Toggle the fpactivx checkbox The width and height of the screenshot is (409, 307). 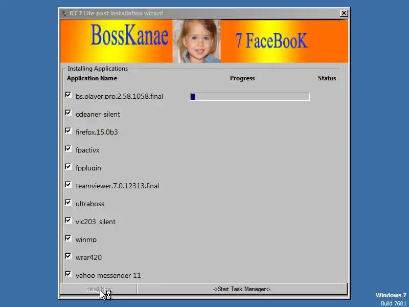[x=68, y=149]
